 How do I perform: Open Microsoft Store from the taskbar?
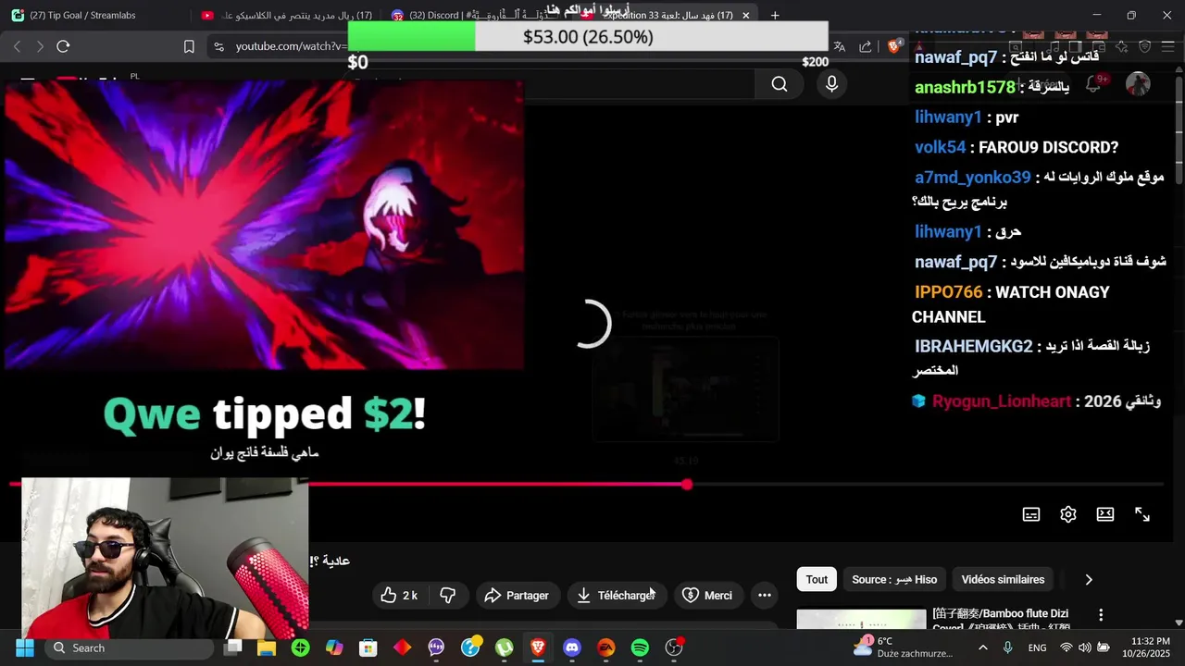(368, 647)
